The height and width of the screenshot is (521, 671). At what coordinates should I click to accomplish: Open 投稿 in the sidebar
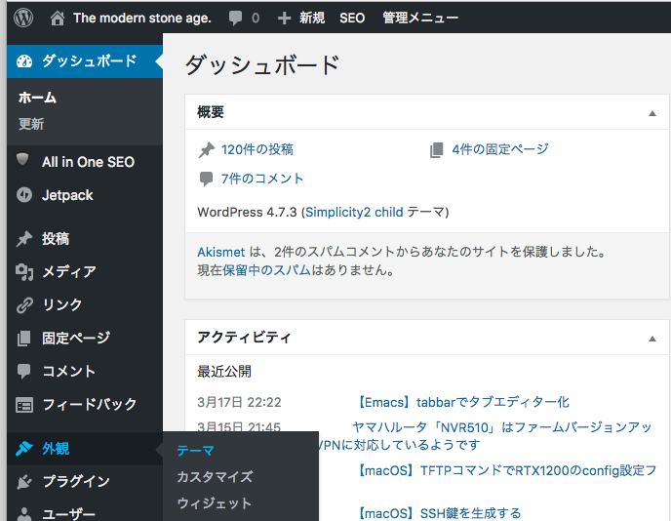[x=85, y=239]
